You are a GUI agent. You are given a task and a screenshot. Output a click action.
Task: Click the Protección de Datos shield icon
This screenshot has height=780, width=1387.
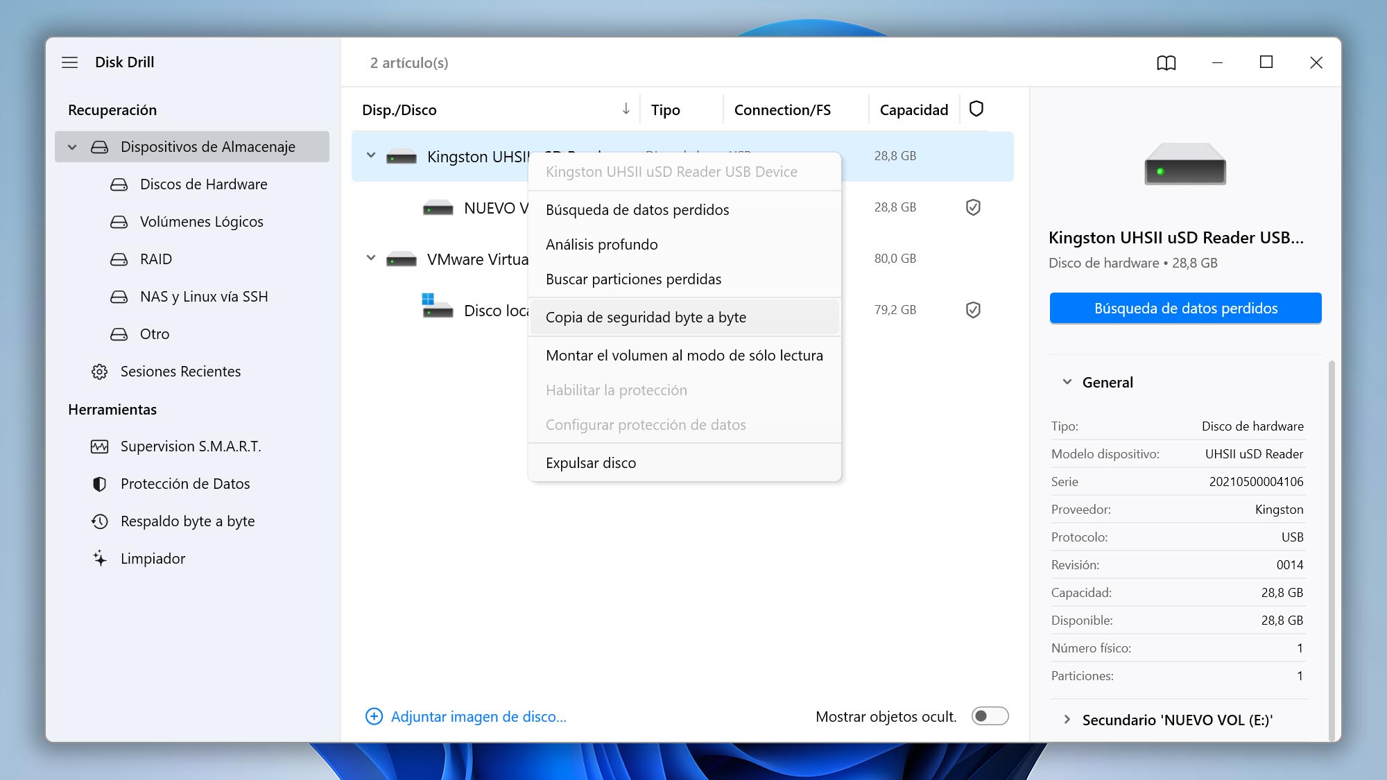pyautogui.click(x=100, y=484)
